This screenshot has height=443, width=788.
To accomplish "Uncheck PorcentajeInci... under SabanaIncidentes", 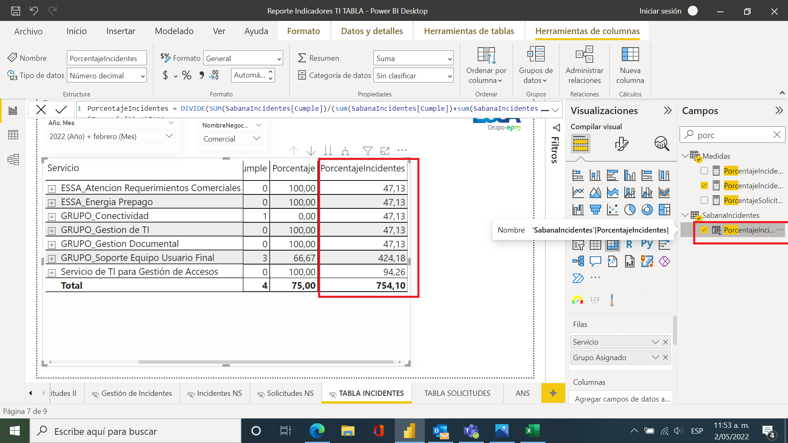I will click(704, 230).
